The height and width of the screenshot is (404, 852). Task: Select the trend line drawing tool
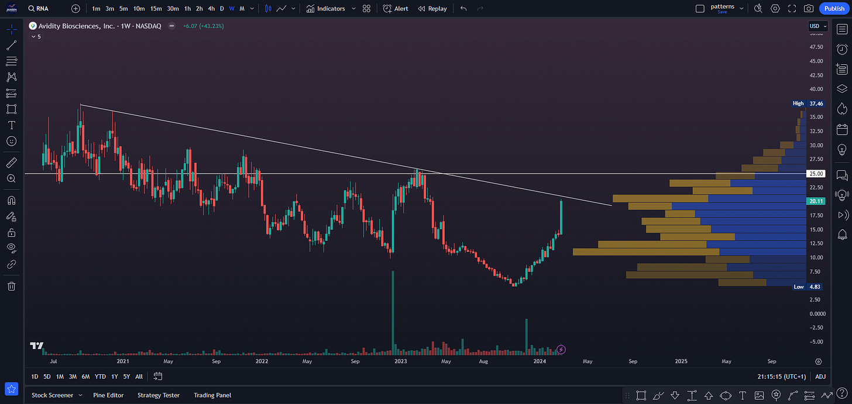12,45
